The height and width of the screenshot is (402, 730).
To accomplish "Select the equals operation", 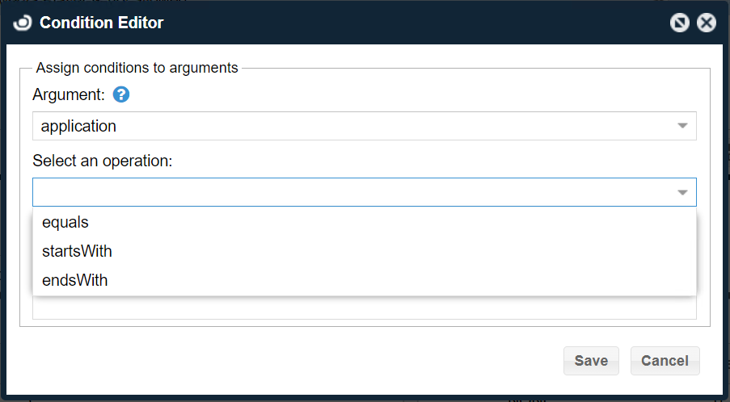I will click(x=65, y=222).
